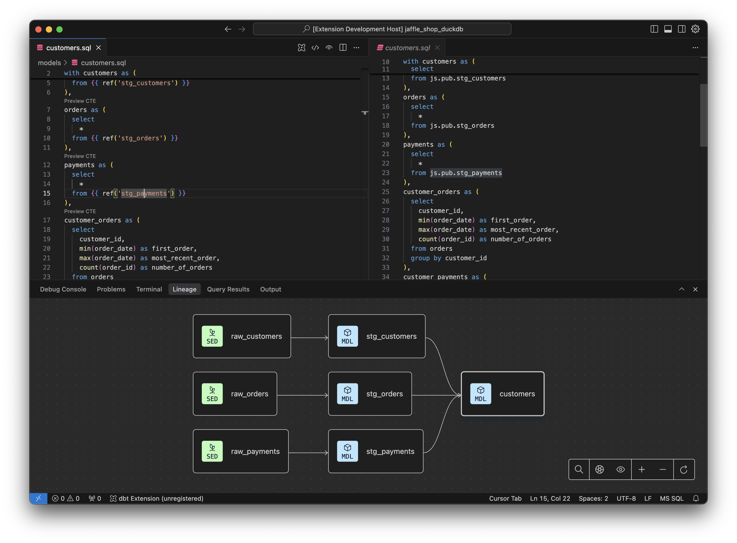Refresh the lineage graph
Viewport: 737px width, 543px height.
[684, 469]
